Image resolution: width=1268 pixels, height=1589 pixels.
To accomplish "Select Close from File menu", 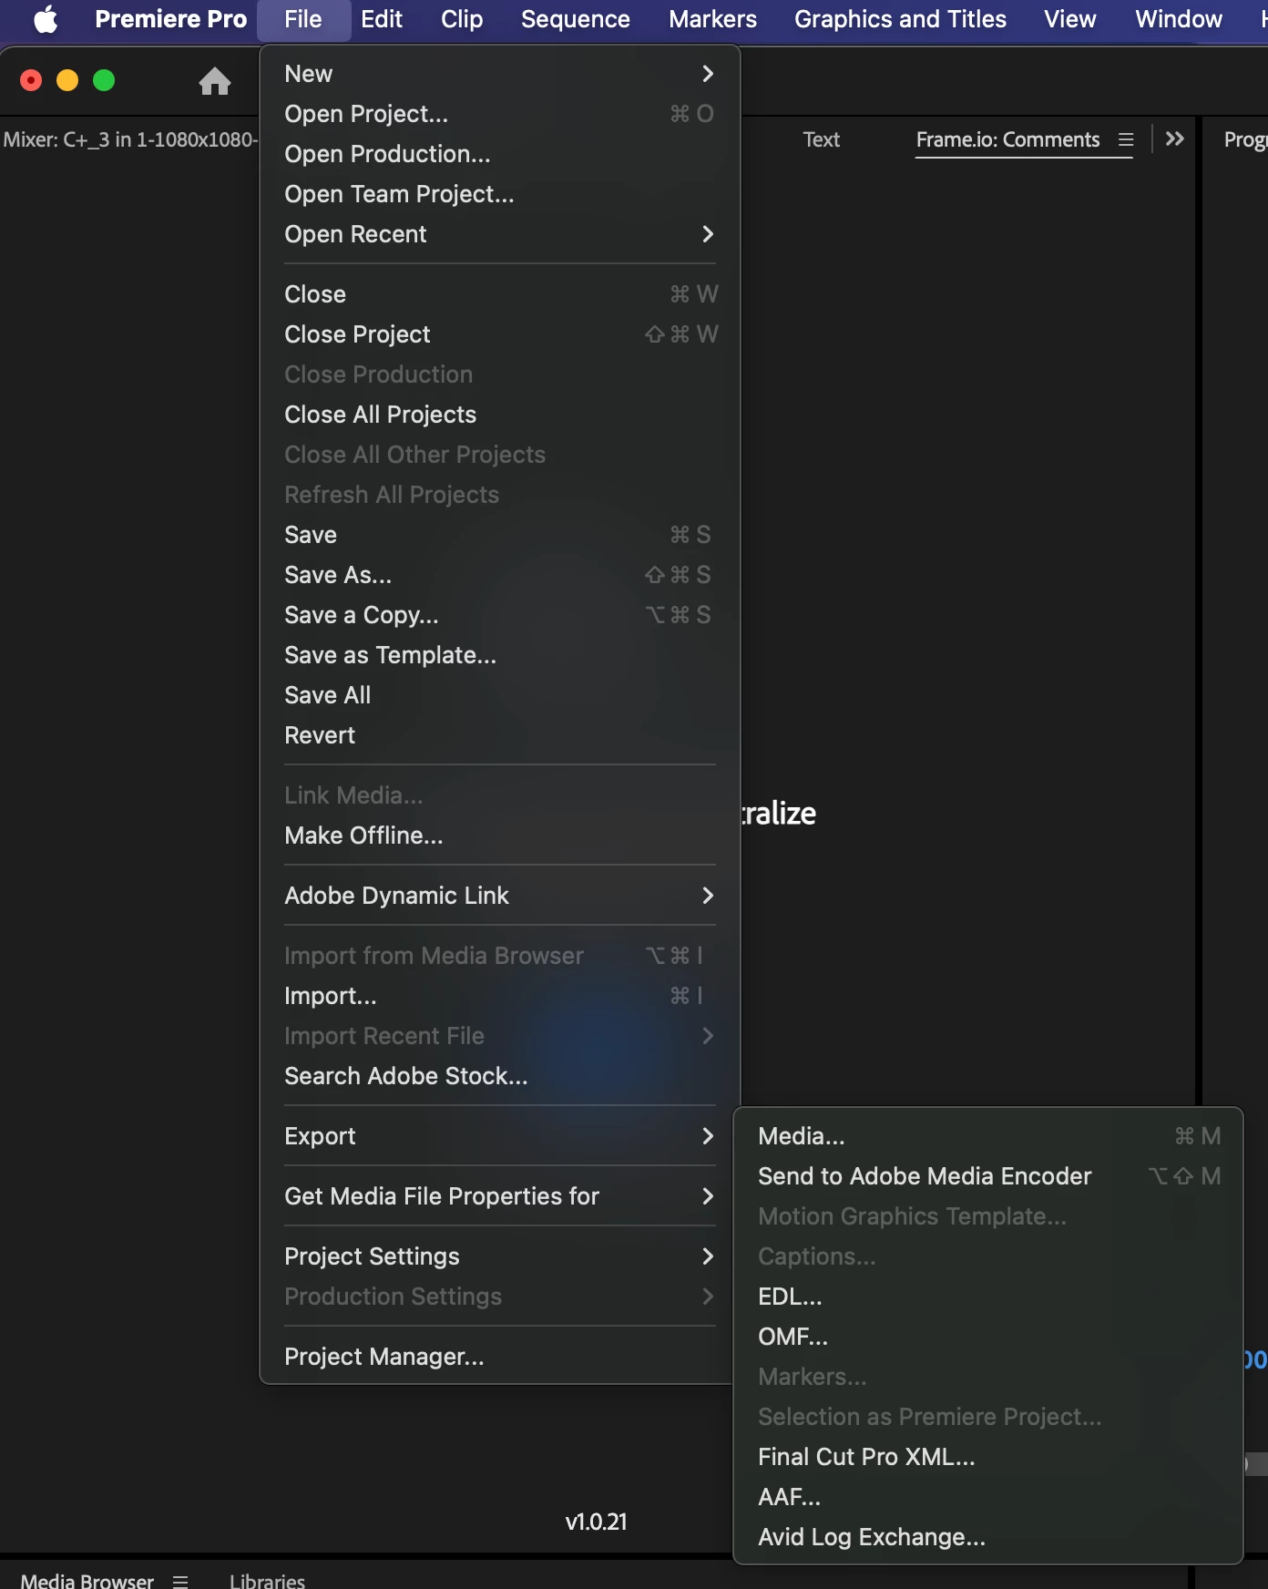I will click(x=499, y=294).
